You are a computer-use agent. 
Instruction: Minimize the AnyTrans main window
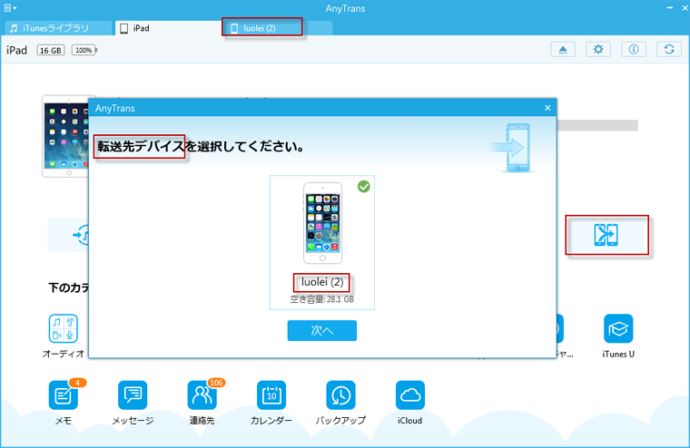coord(670,8)
